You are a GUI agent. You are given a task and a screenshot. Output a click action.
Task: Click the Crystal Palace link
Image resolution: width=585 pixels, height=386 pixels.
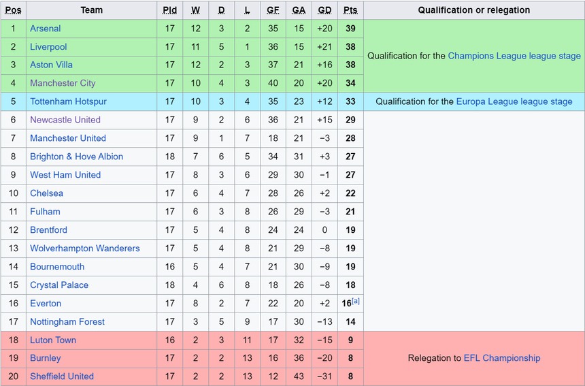[x=59, y=285]
